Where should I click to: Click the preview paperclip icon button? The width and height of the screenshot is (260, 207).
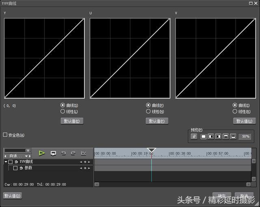click(x=194, y=136)
